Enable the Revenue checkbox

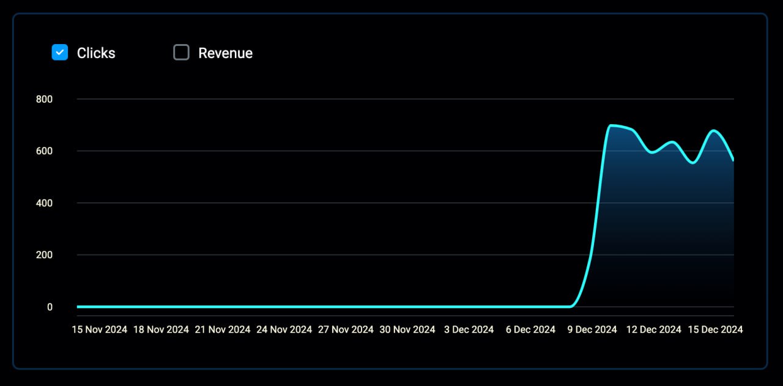tap(181, 53)
